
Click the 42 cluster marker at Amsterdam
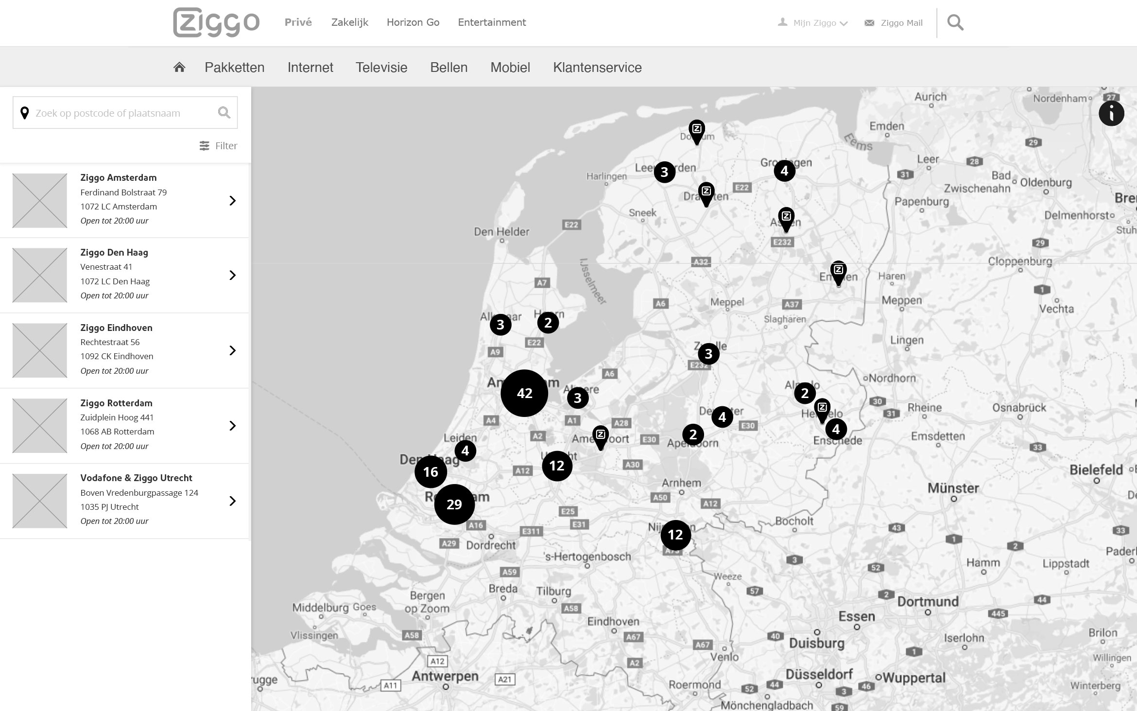click(x=524, y=393)
